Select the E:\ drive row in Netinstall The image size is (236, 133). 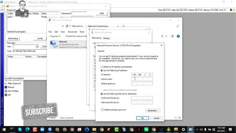click(x=27, y=17)
